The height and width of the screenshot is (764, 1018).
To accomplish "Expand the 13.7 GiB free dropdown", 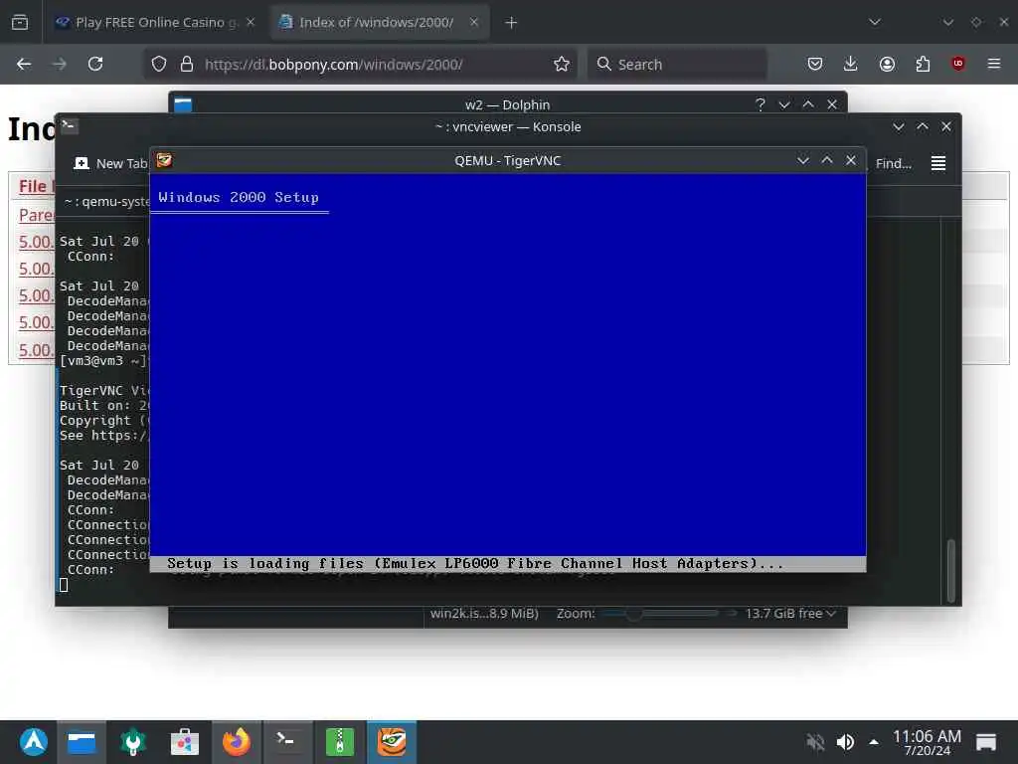I will click(x=790, y=613).
